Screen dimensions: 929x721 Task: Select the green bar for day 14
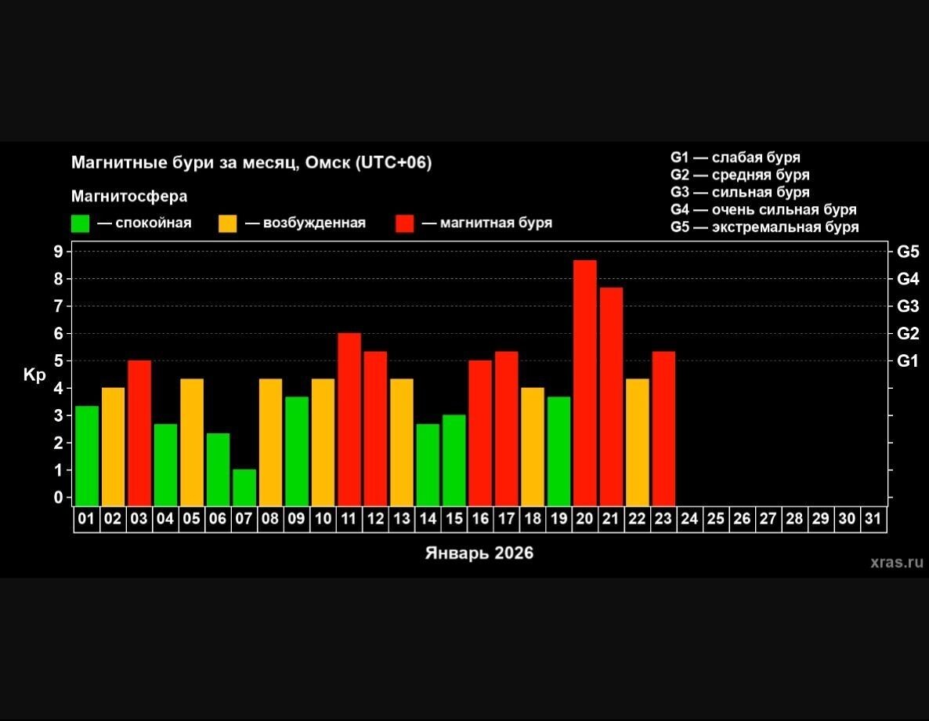pyautogui.click(x=428, y=465)
